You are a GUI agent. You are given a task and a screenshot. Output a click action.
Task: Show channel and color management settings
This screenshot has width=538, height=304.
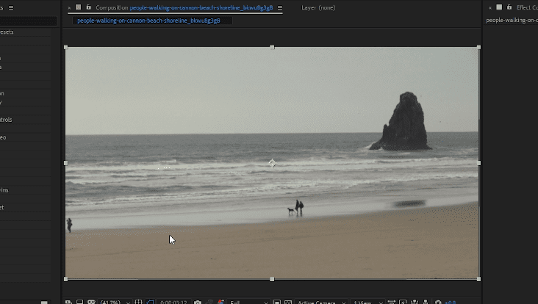(220, 302)
